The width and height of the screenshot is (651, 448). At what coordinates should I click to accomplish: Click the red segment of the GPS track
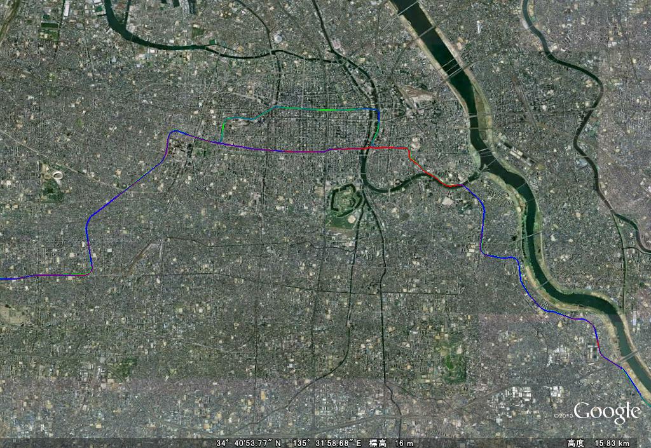click(390, 147)
